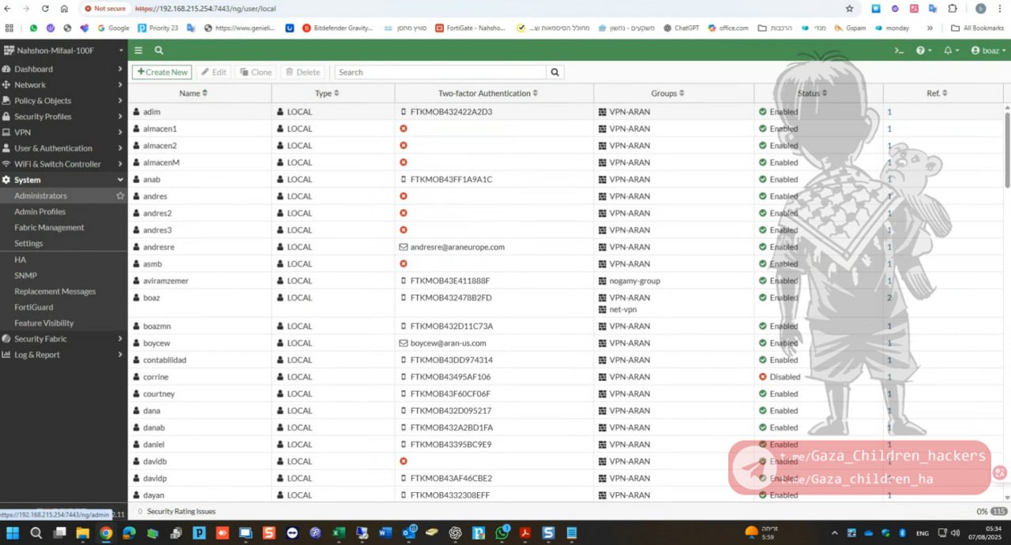Open Admin Profiles in the System menu

point(39,211)
